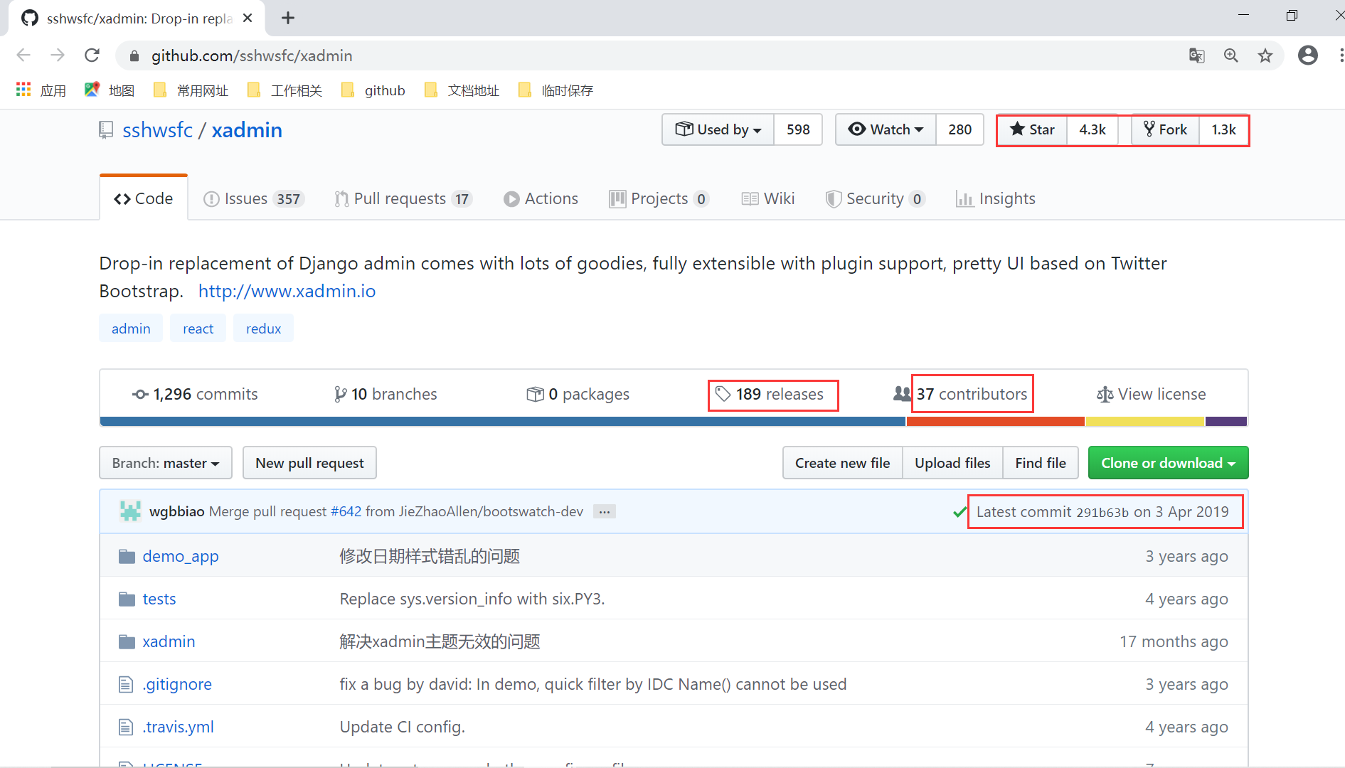This screenshot has height=768, width=1345.
Task: Open pull request #642 link
Action: 346,512
